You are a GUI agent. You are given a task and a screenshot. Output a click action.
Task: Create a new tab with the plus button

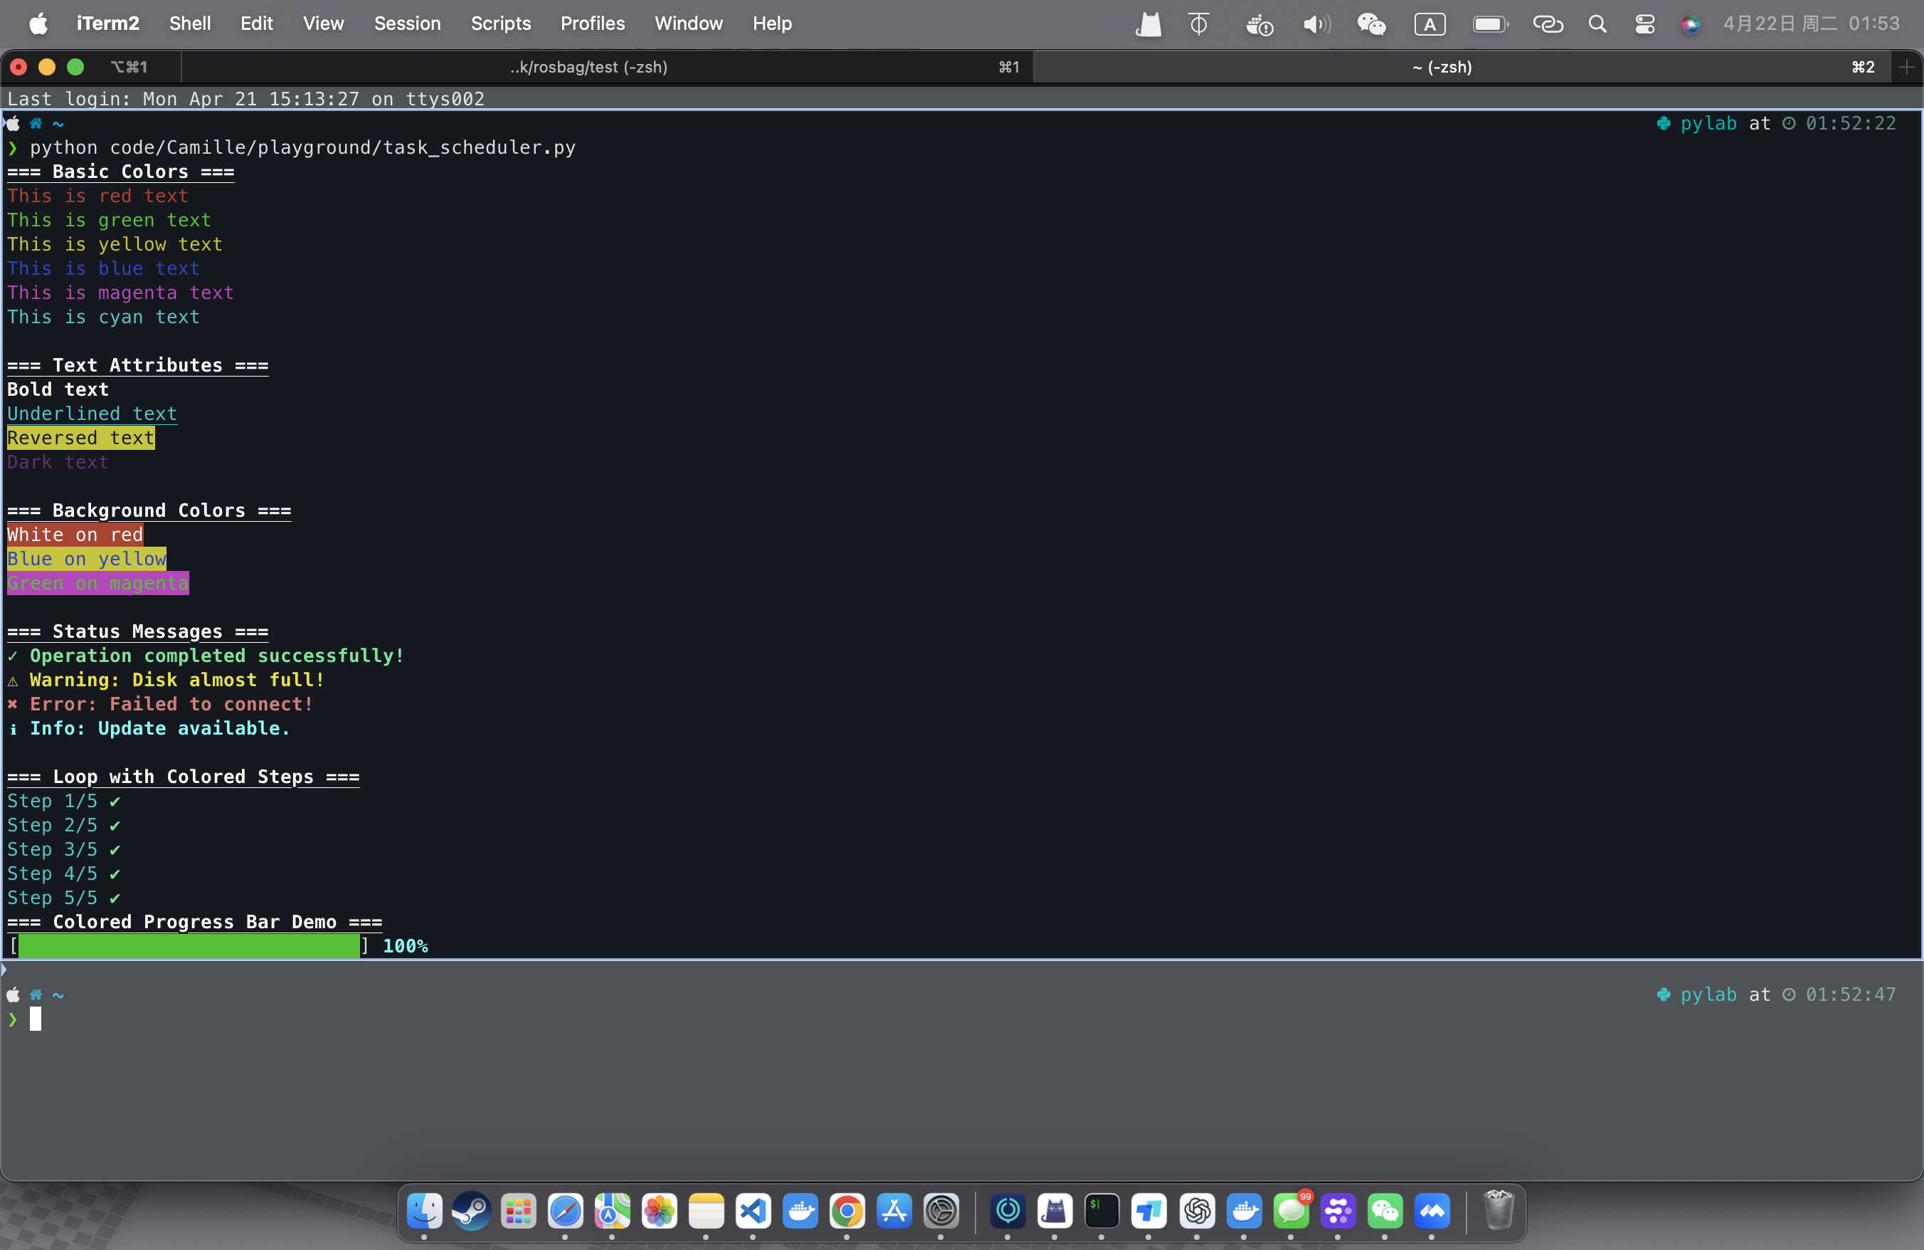(x=1908, y=67)
